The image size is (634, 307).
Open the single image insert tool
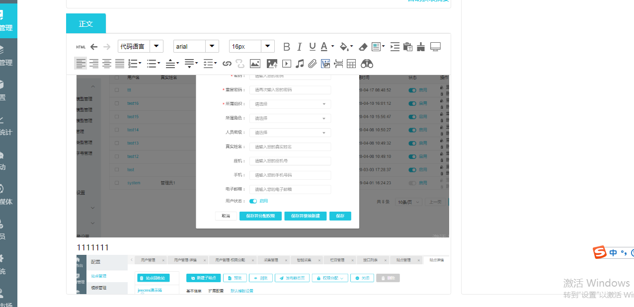click(255, 64)
